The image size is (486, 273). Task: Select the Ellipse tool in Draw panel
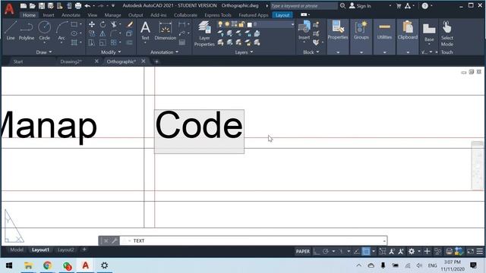pyautogui.click(x=74, y=33)
